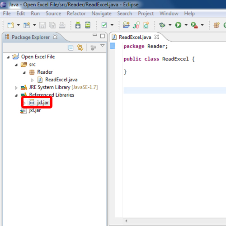Screen dimensions: 226x226
Task: Collapse the Referenced Libraries node
Action: click(16, 95)
